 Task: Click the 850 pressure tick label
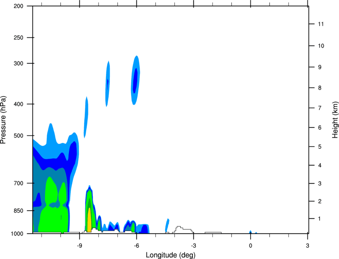point(18,211)
